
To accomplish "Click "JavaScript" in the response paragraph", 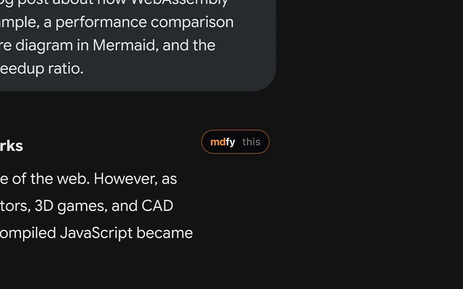I will coord(96,233).
